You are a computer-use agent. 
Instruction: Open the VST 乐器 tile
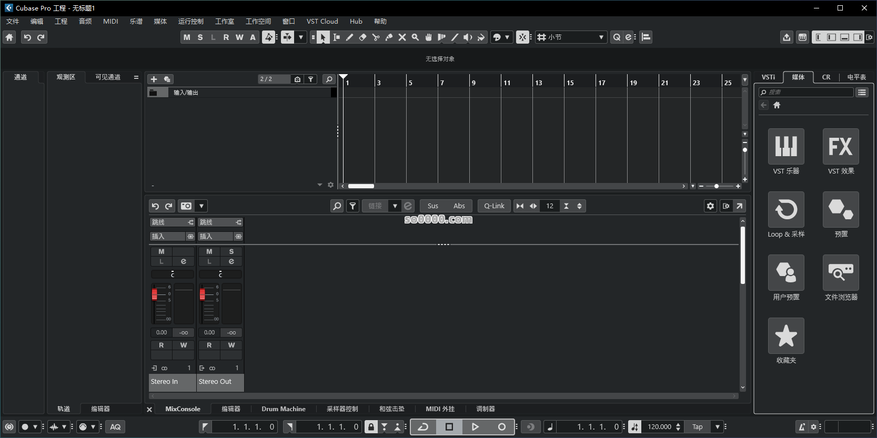(x=786, y=147)
